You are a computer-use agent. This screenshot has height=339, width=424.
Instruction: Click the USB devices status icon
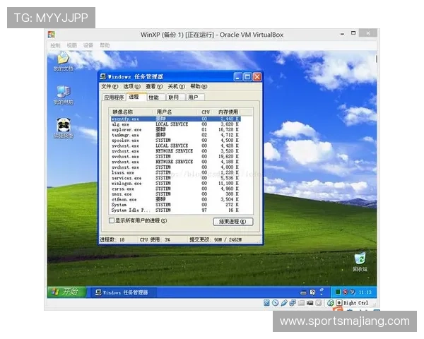(x=284, y=303)
